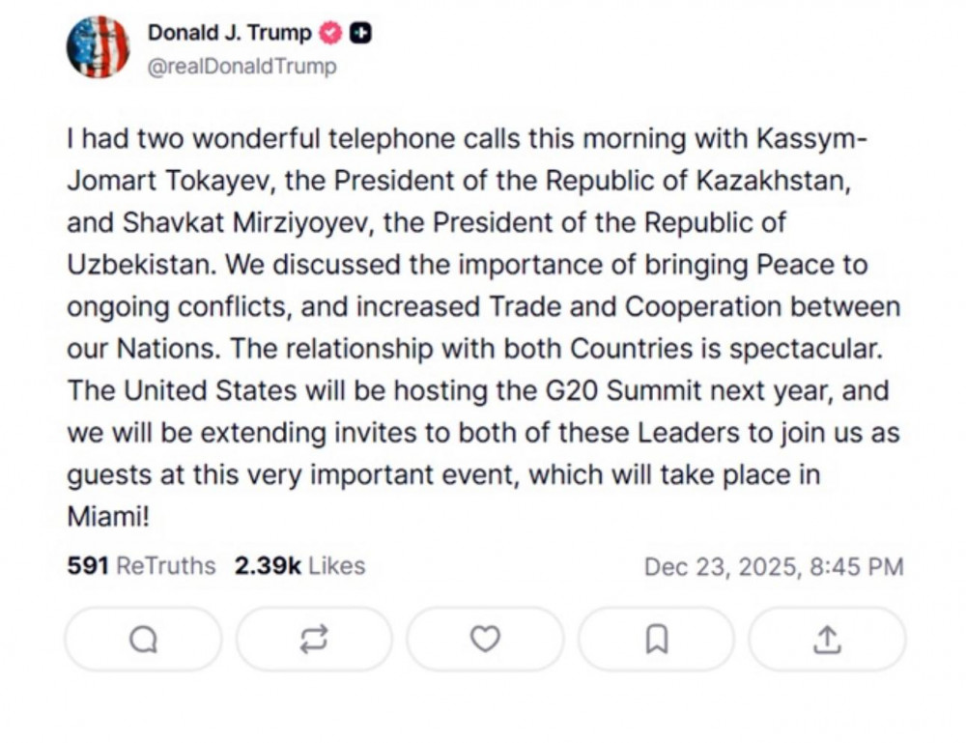Open the share options panel
The image size is (966, 743).
[x=827, y=639]
